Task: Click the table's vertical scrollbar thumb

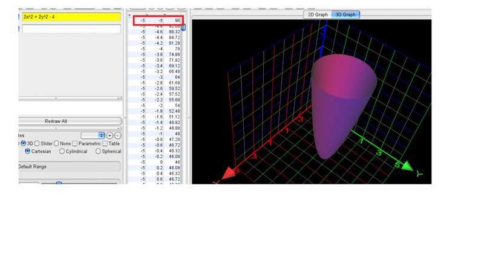Action: pos(184,27)
